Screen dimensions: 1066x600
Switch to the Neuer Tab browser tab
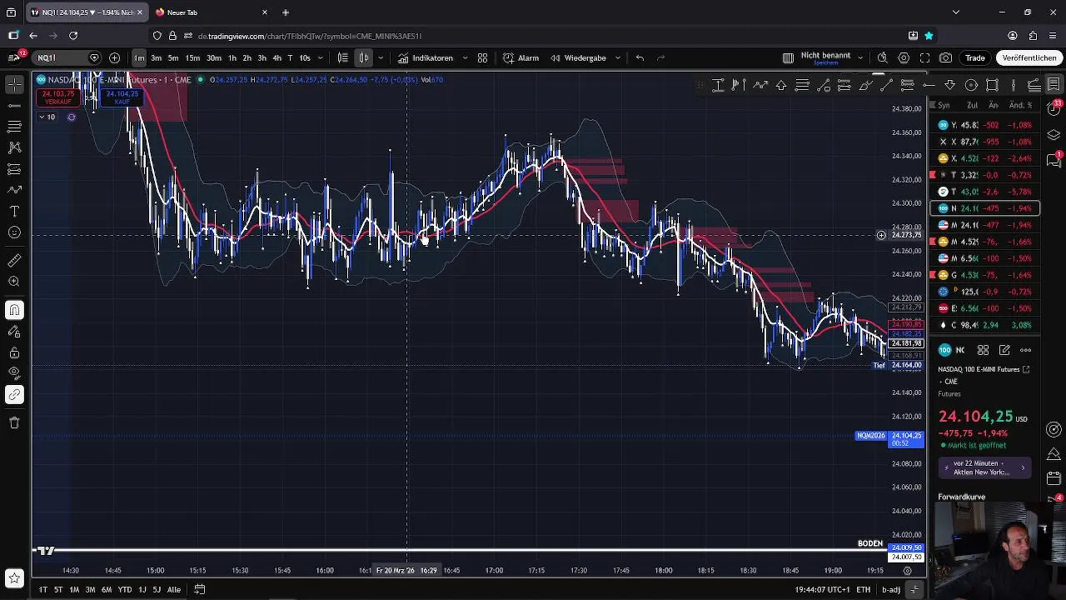pos(211,12)
